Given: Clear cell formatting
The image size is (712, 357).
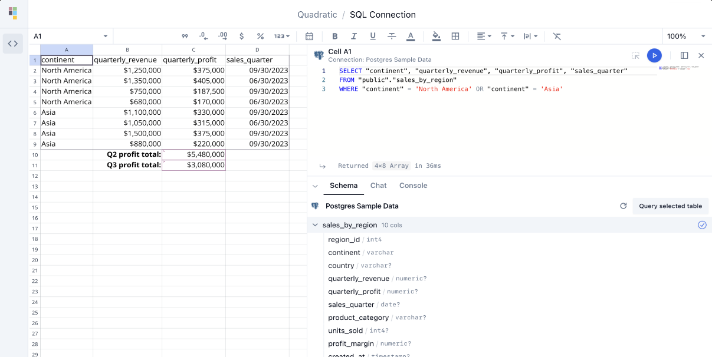Looking at the screenshot, I should pyautogui.click(x=557, y=36).
